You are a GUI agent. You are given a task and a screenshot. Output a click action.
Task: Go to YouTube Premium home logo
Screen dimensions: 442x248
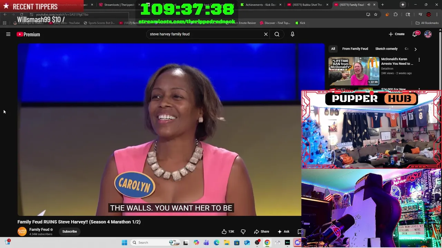coord(28,34)
